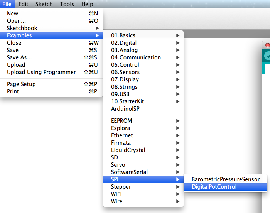Screen dimensions: 270x213
Task: Click the Verify checkmark toolbar icon
Action: pos(267,56)
